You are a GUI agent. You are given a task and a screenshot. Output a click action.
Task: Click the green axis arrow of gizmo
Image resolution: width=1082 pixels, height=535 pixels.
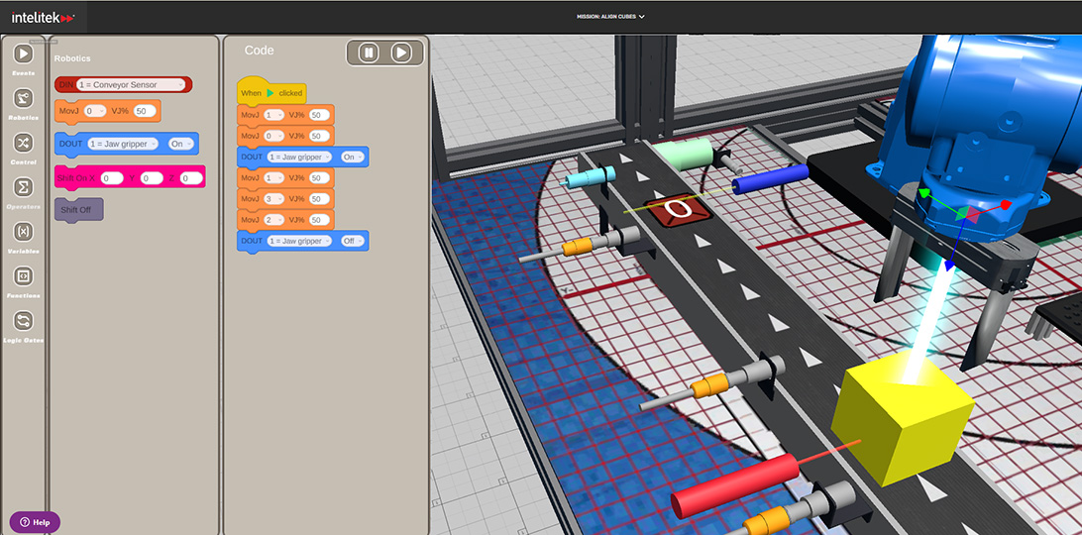(x=924, y=194)
